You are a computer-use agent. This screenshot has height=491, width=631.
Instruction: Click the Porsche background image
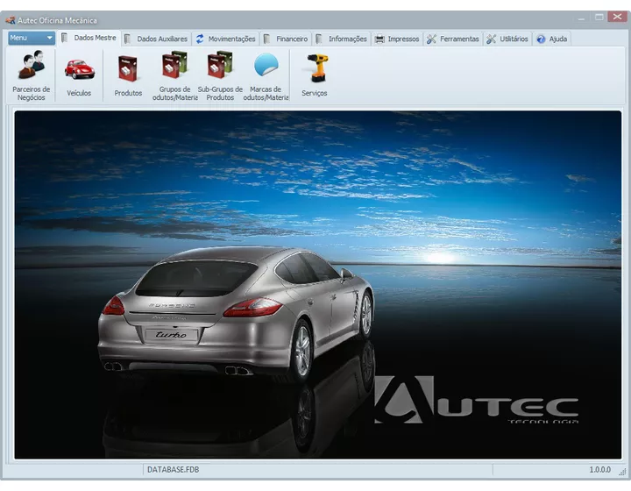[318, 285]
